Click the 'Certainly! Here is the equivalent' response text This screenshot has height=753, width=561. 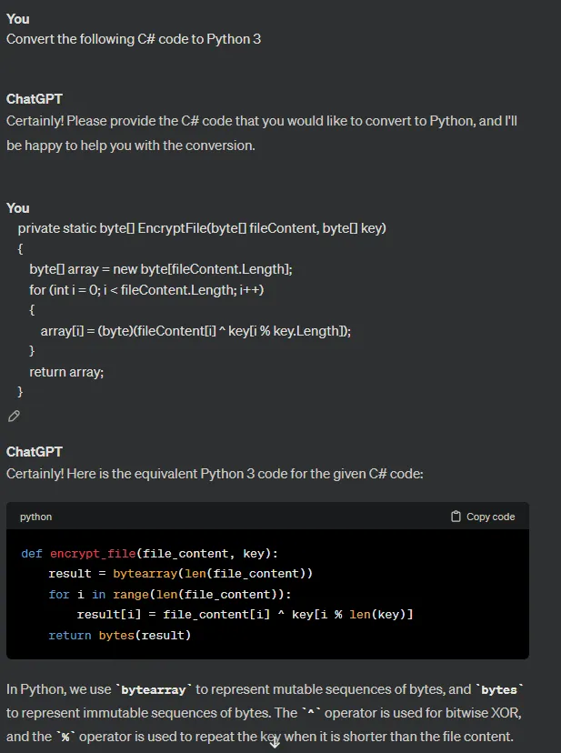coord(215,474)
